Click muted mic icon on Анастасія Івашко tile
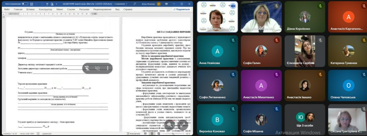 click(x=320, y=75)
